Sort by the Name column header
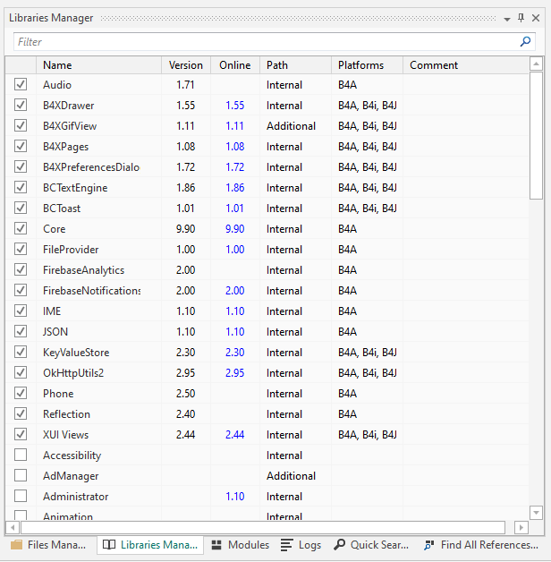This screenshot has width=551, height=562. [99, 65]
